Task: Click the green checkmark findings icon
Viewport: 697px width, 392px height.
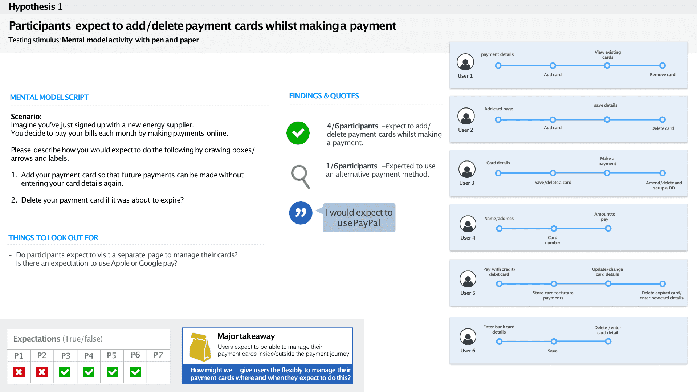Action: [x=298, y=133]
